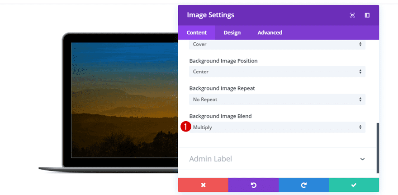Undo the last change with purple arrow

coord(253,185)
